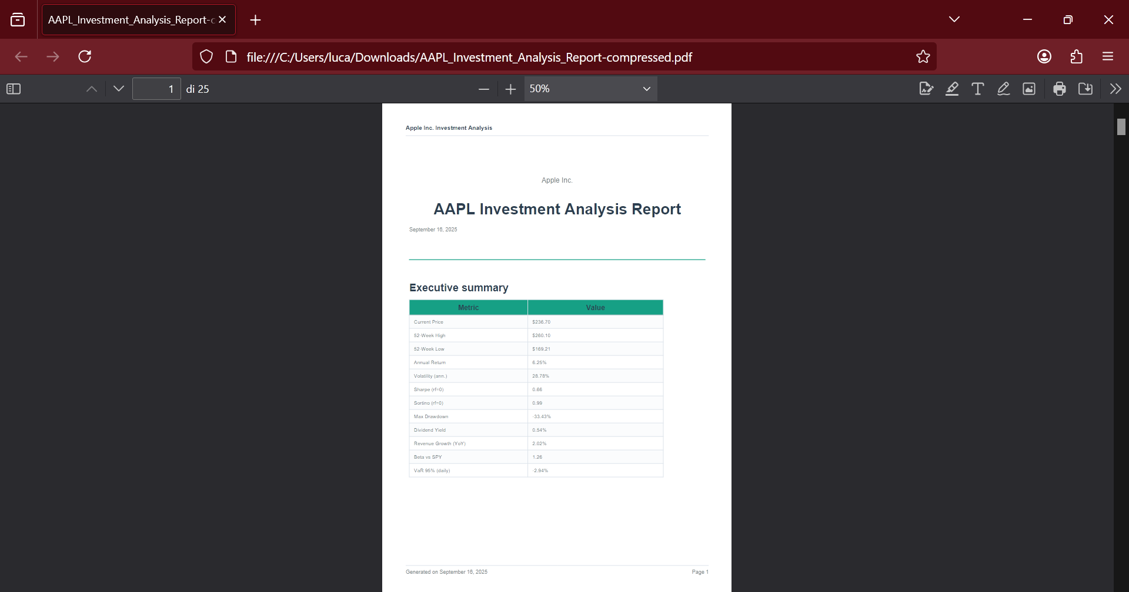Open the Firefox application menu
1129x592 pixels.
1108,56
